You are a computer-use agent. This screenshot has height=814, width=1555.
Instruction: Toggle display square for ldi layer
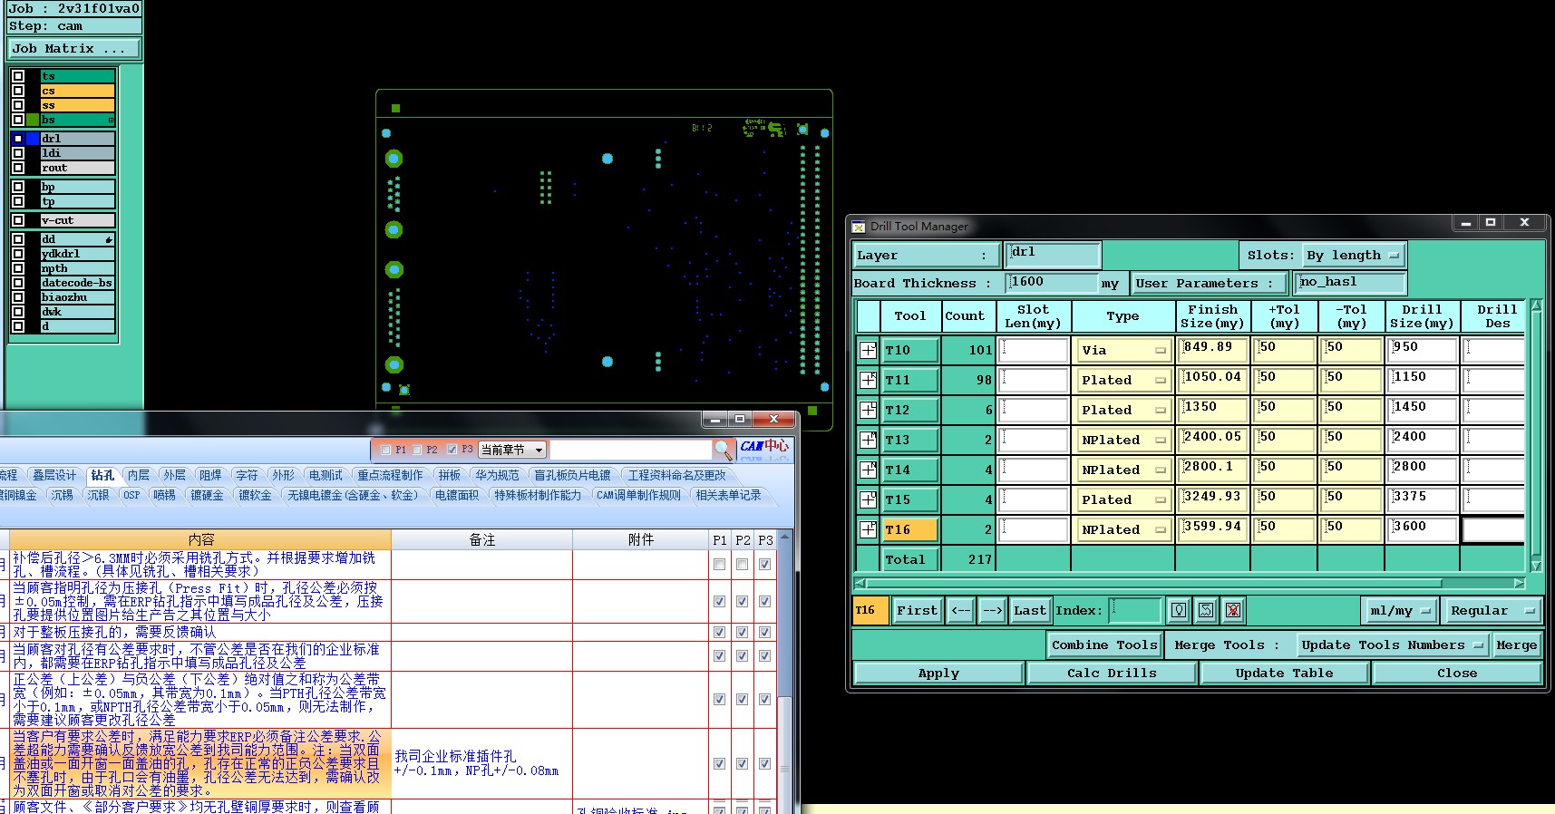pos(18,153)
